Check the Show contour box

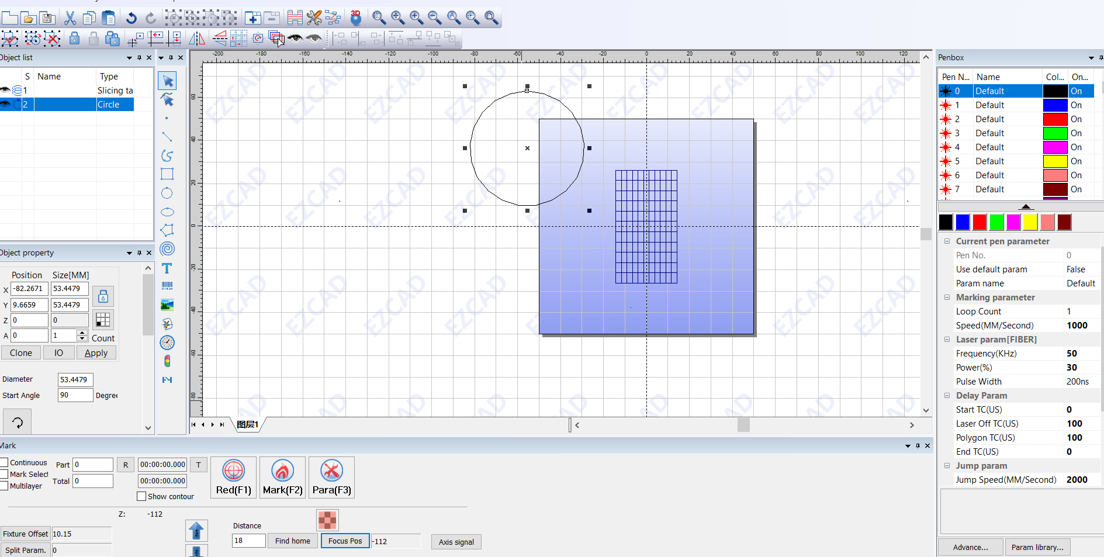141,496
